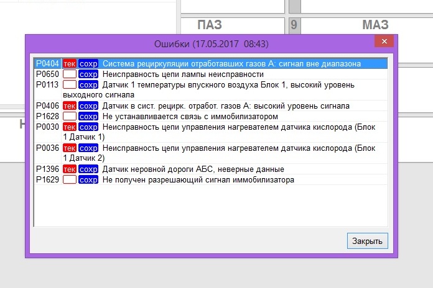
Task: Click the ПАЗ header in the background
Action: [x=209, y=25]
